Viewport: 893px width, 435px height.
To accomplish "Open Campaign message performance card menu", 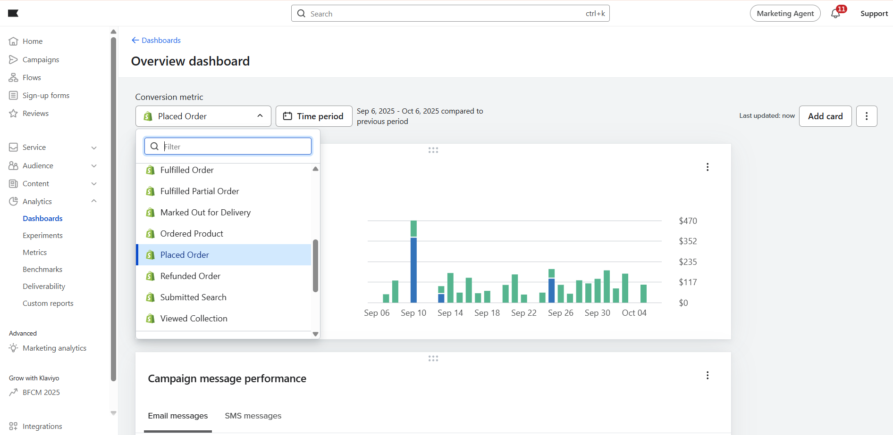I will tap(707, 375).
